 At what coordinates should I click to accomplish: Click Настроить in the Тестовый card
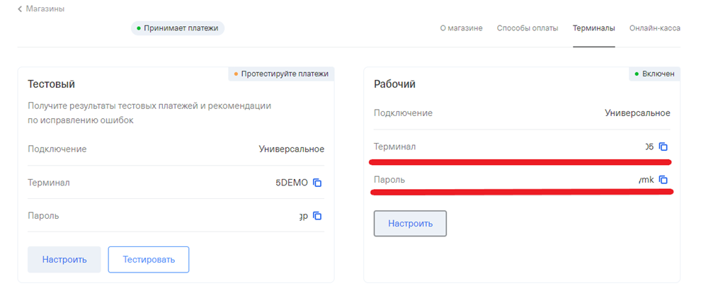pos(64,260)
